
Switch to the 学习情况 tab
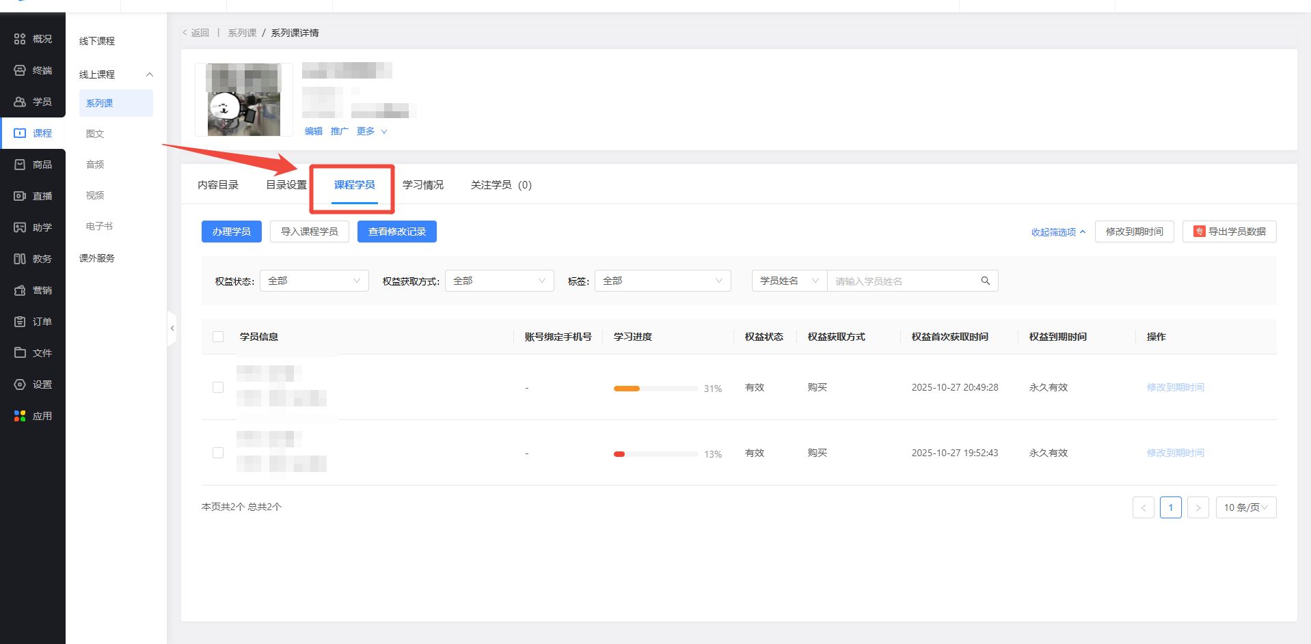(x=422, y=185)
